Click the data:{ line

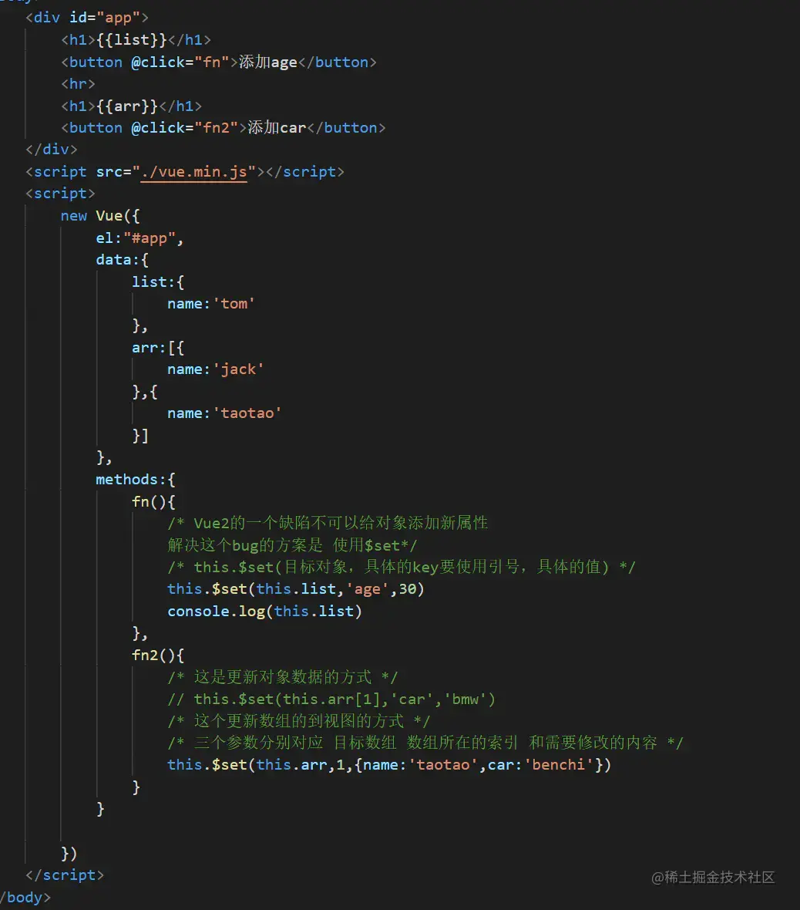123,259
